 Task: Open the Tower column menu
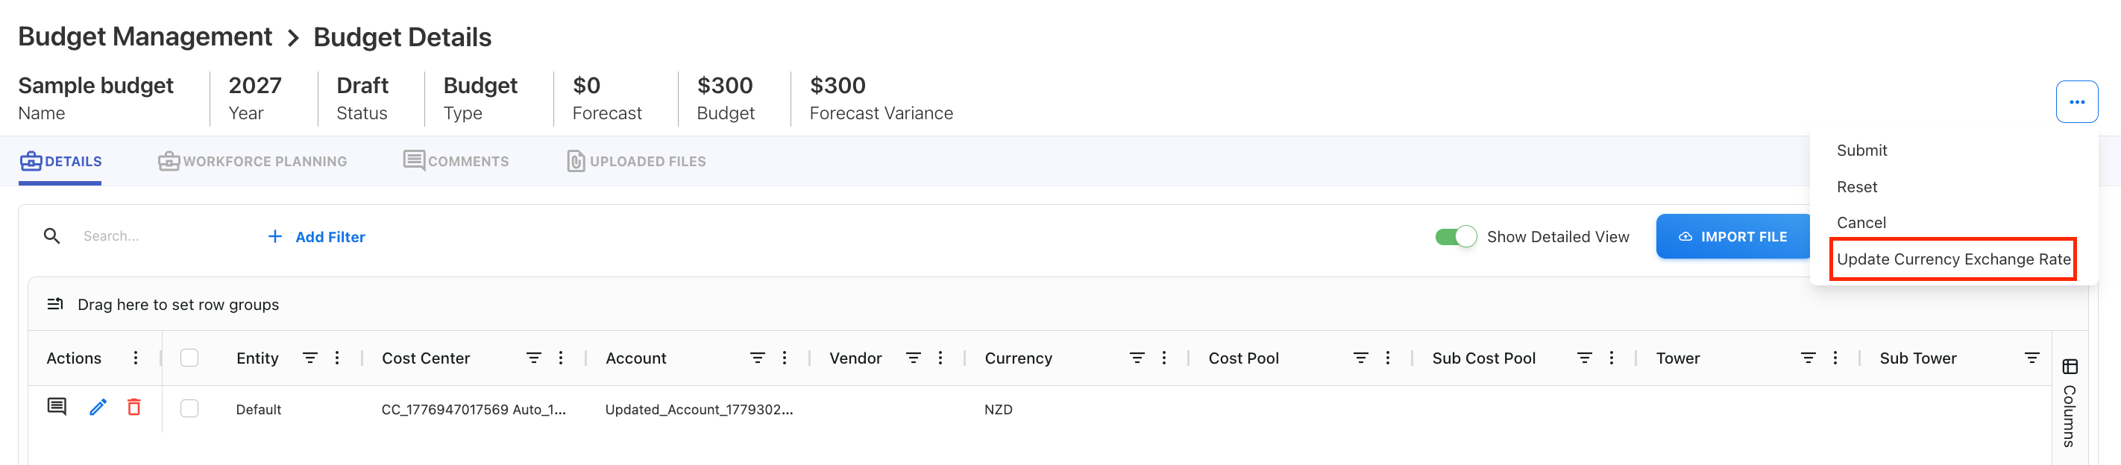click(x=1835, y=358)
